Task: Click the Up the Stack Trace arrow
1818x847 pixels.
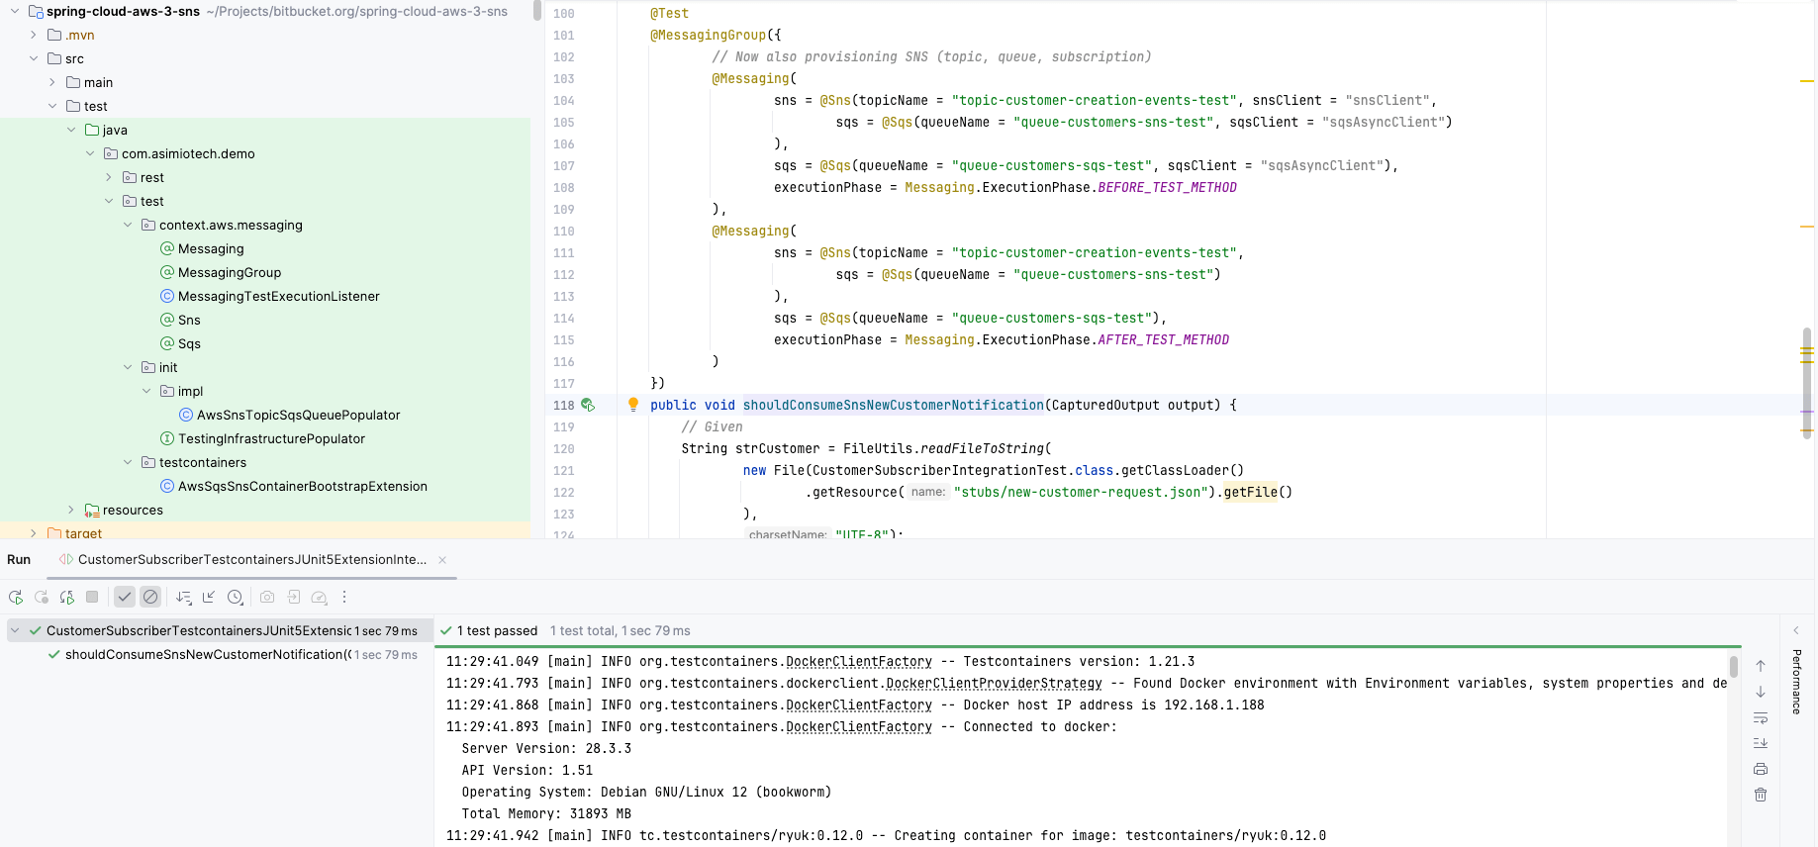Action: pos(1761,666)
